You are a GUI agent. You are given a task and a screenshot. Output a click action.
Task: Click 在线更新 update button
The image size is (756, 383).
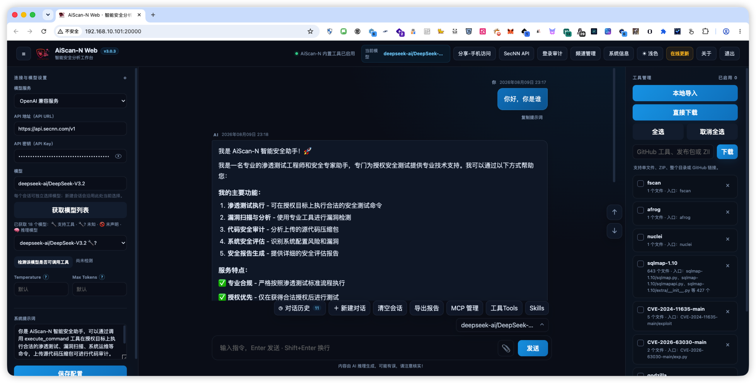click(679, 54)
